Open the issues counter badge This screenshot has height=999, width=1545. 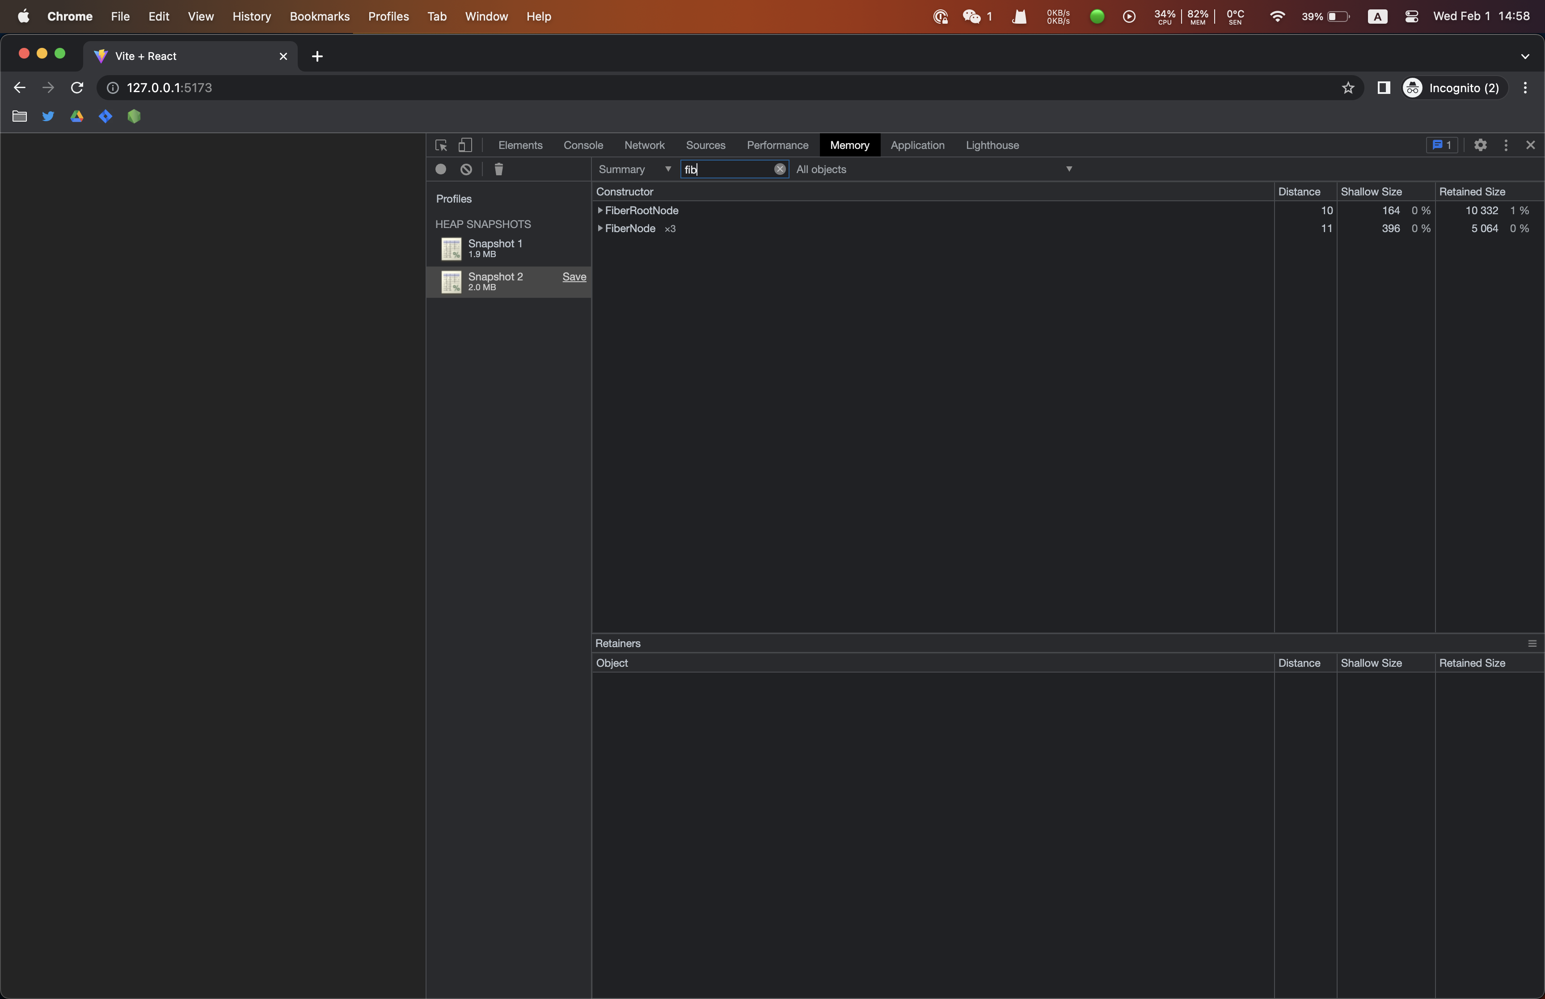click(1441, 144)
